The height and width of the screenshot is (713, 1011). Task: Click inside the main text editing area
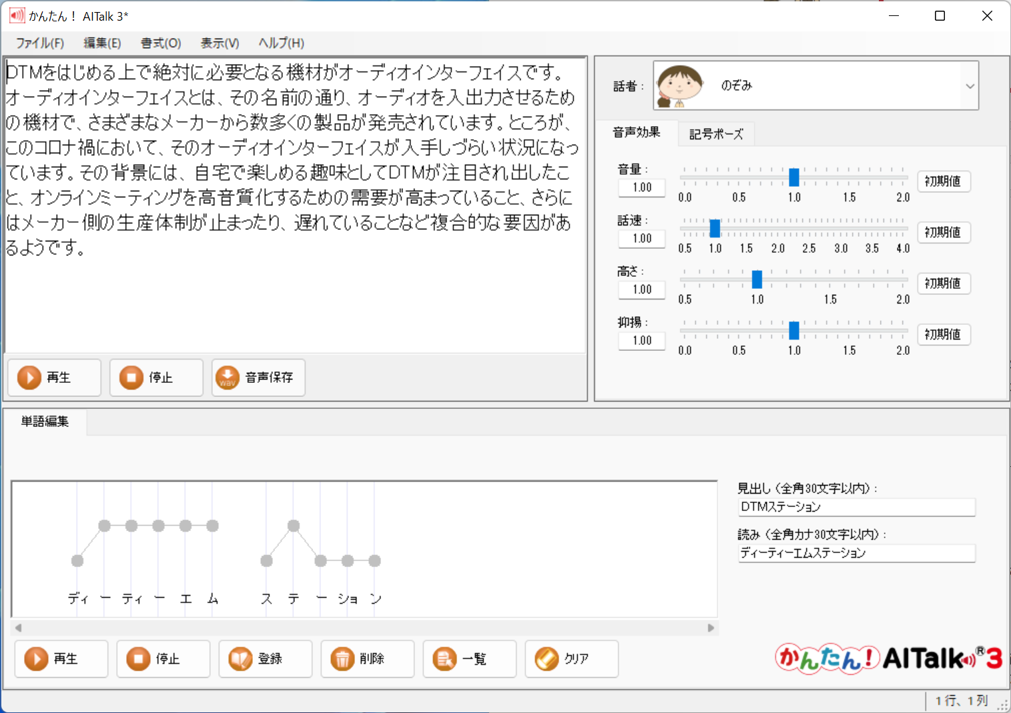pyautogui.click(x=296, y=205)
